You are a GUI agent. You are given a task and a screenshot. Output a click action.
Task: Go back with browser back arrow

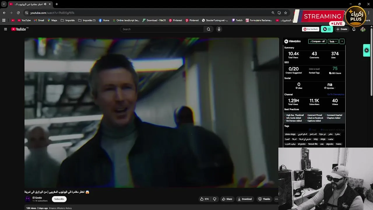point(4,13)
